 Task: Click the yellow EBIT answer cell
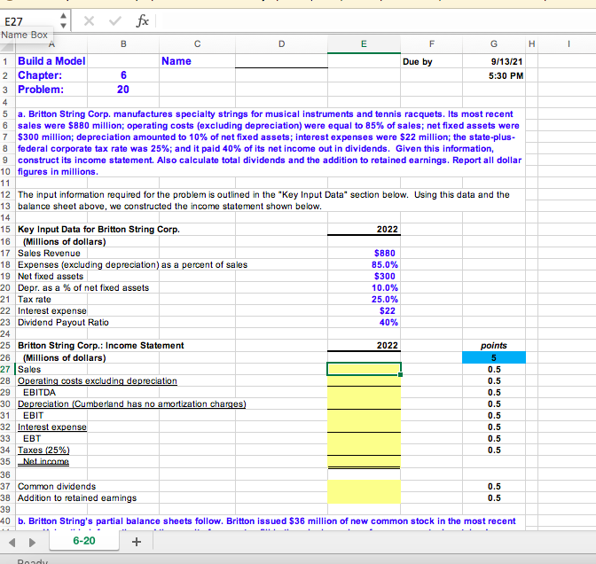(x=364, y=415)
